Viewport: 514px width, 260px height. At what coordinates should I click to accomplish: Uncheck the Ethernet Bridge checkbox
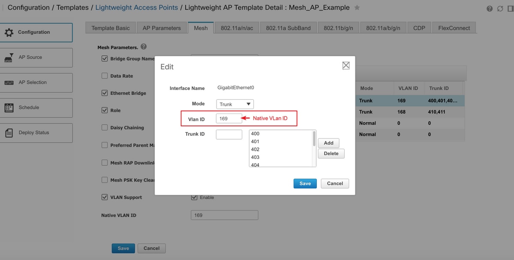point(105,93)
